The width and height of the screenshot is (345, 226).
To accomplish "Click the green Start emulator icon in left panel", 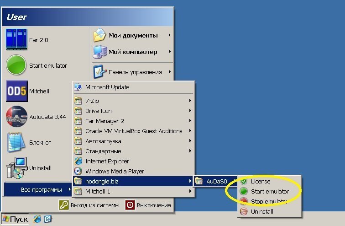I will click(16, 65).
